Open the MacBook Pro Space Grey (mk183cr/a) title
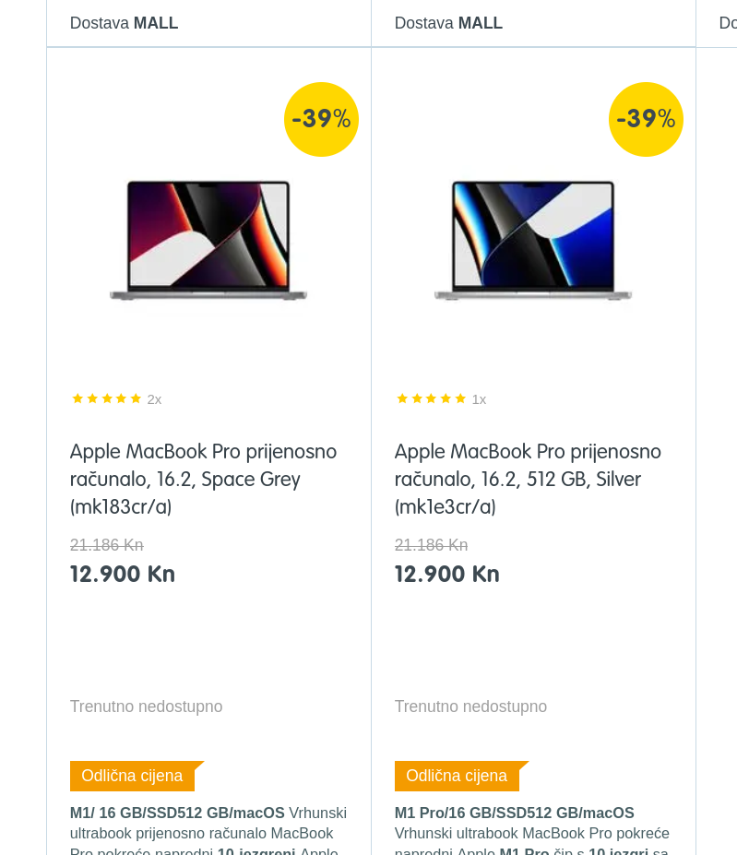Viewport: 737px width, 855px height. click(203, 479)
